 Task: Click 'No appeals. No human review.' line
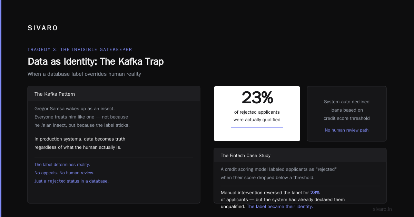(64, 173)
